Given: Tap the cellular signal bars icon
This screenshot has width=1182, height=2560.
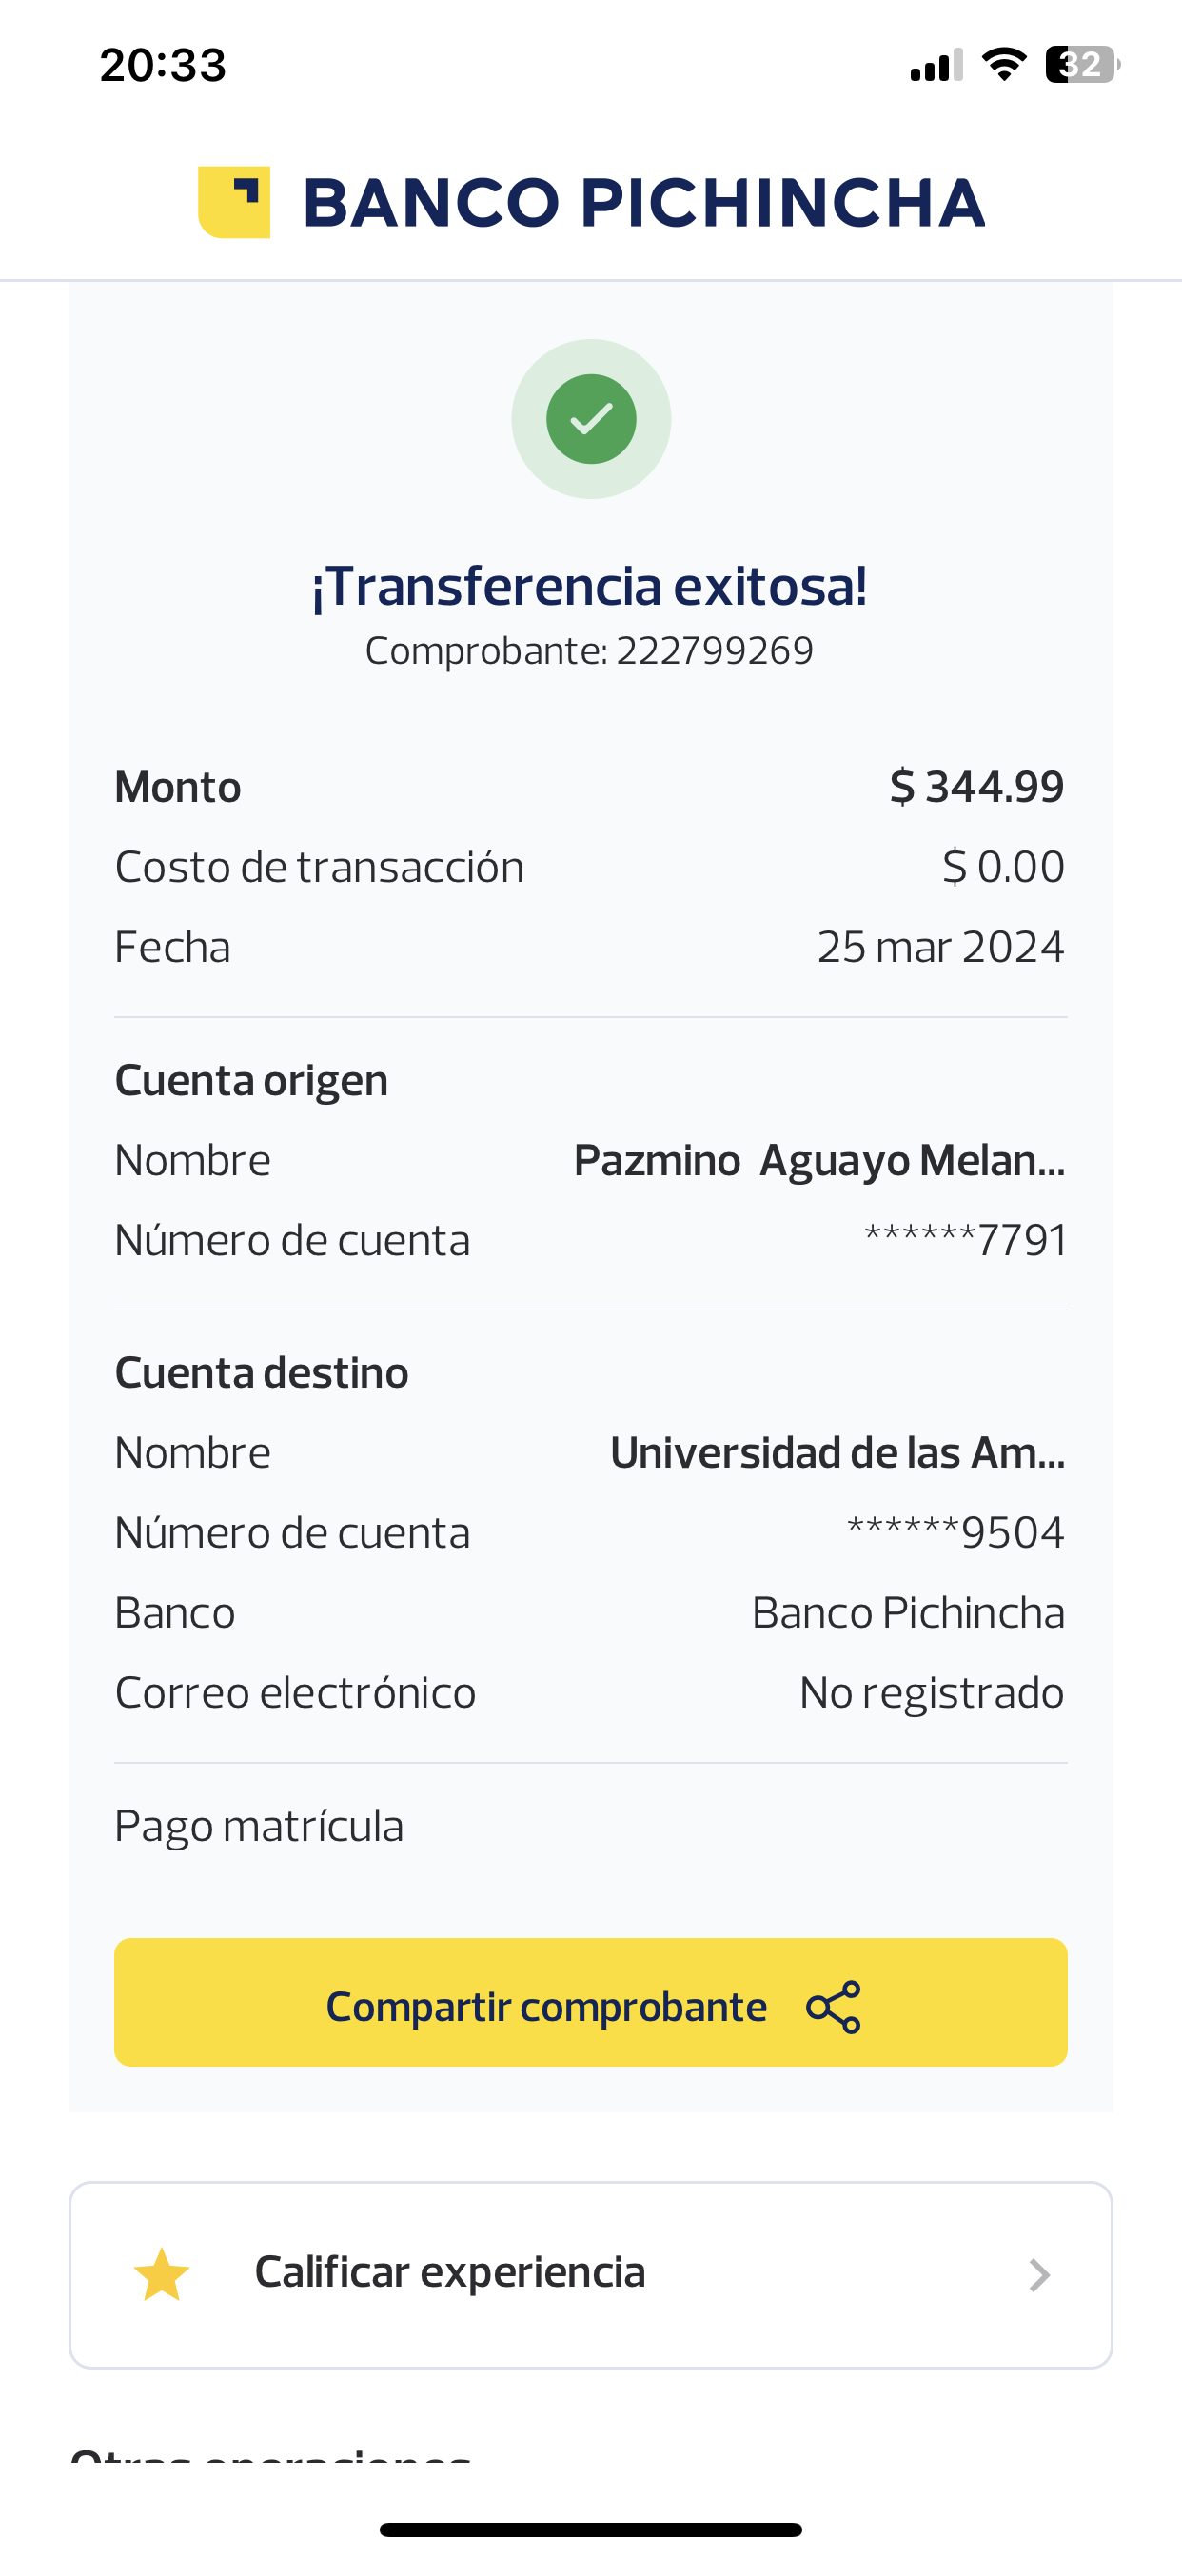Looking at the screenshot, I should 936,66.
